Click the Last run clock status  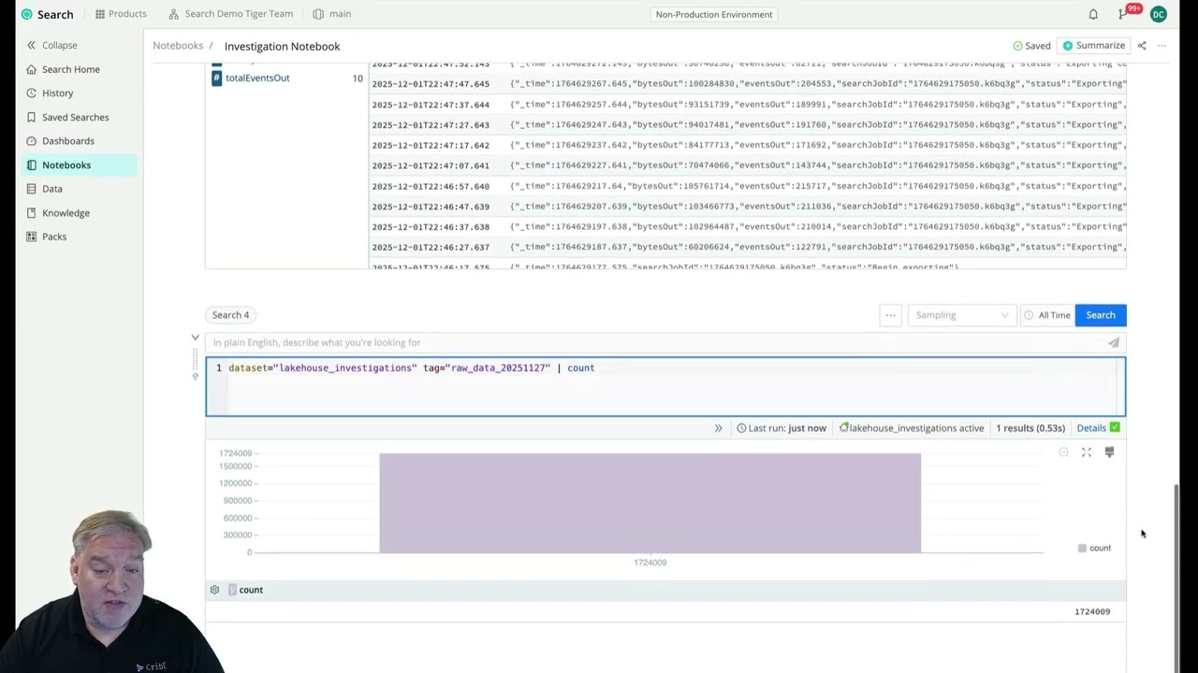(782, 428)
